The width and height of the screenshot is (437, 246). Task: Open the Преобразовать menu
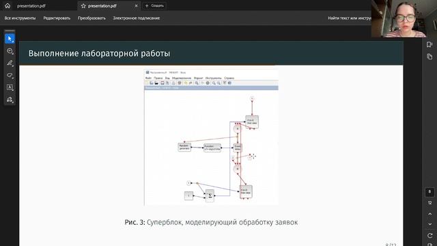(x=91, y=18)
